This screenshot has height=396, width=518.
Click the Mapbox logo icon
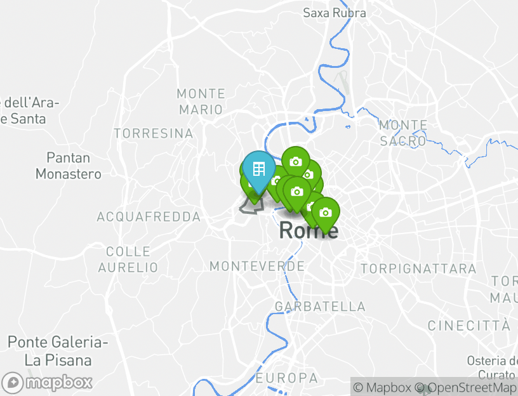click(x=13, y=383)
